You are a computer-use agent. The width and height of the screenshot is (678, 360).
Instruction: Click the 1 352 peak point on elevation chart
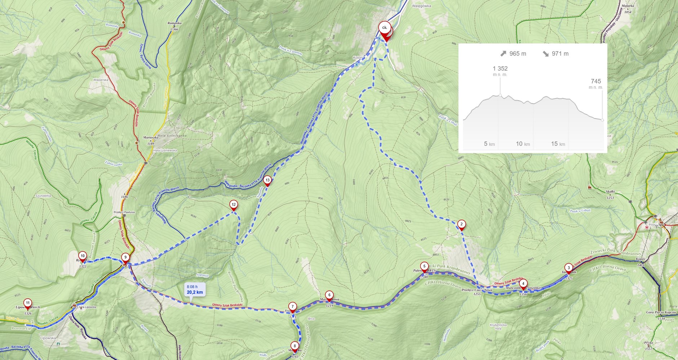pyautogui.click(x=500, y=95)
